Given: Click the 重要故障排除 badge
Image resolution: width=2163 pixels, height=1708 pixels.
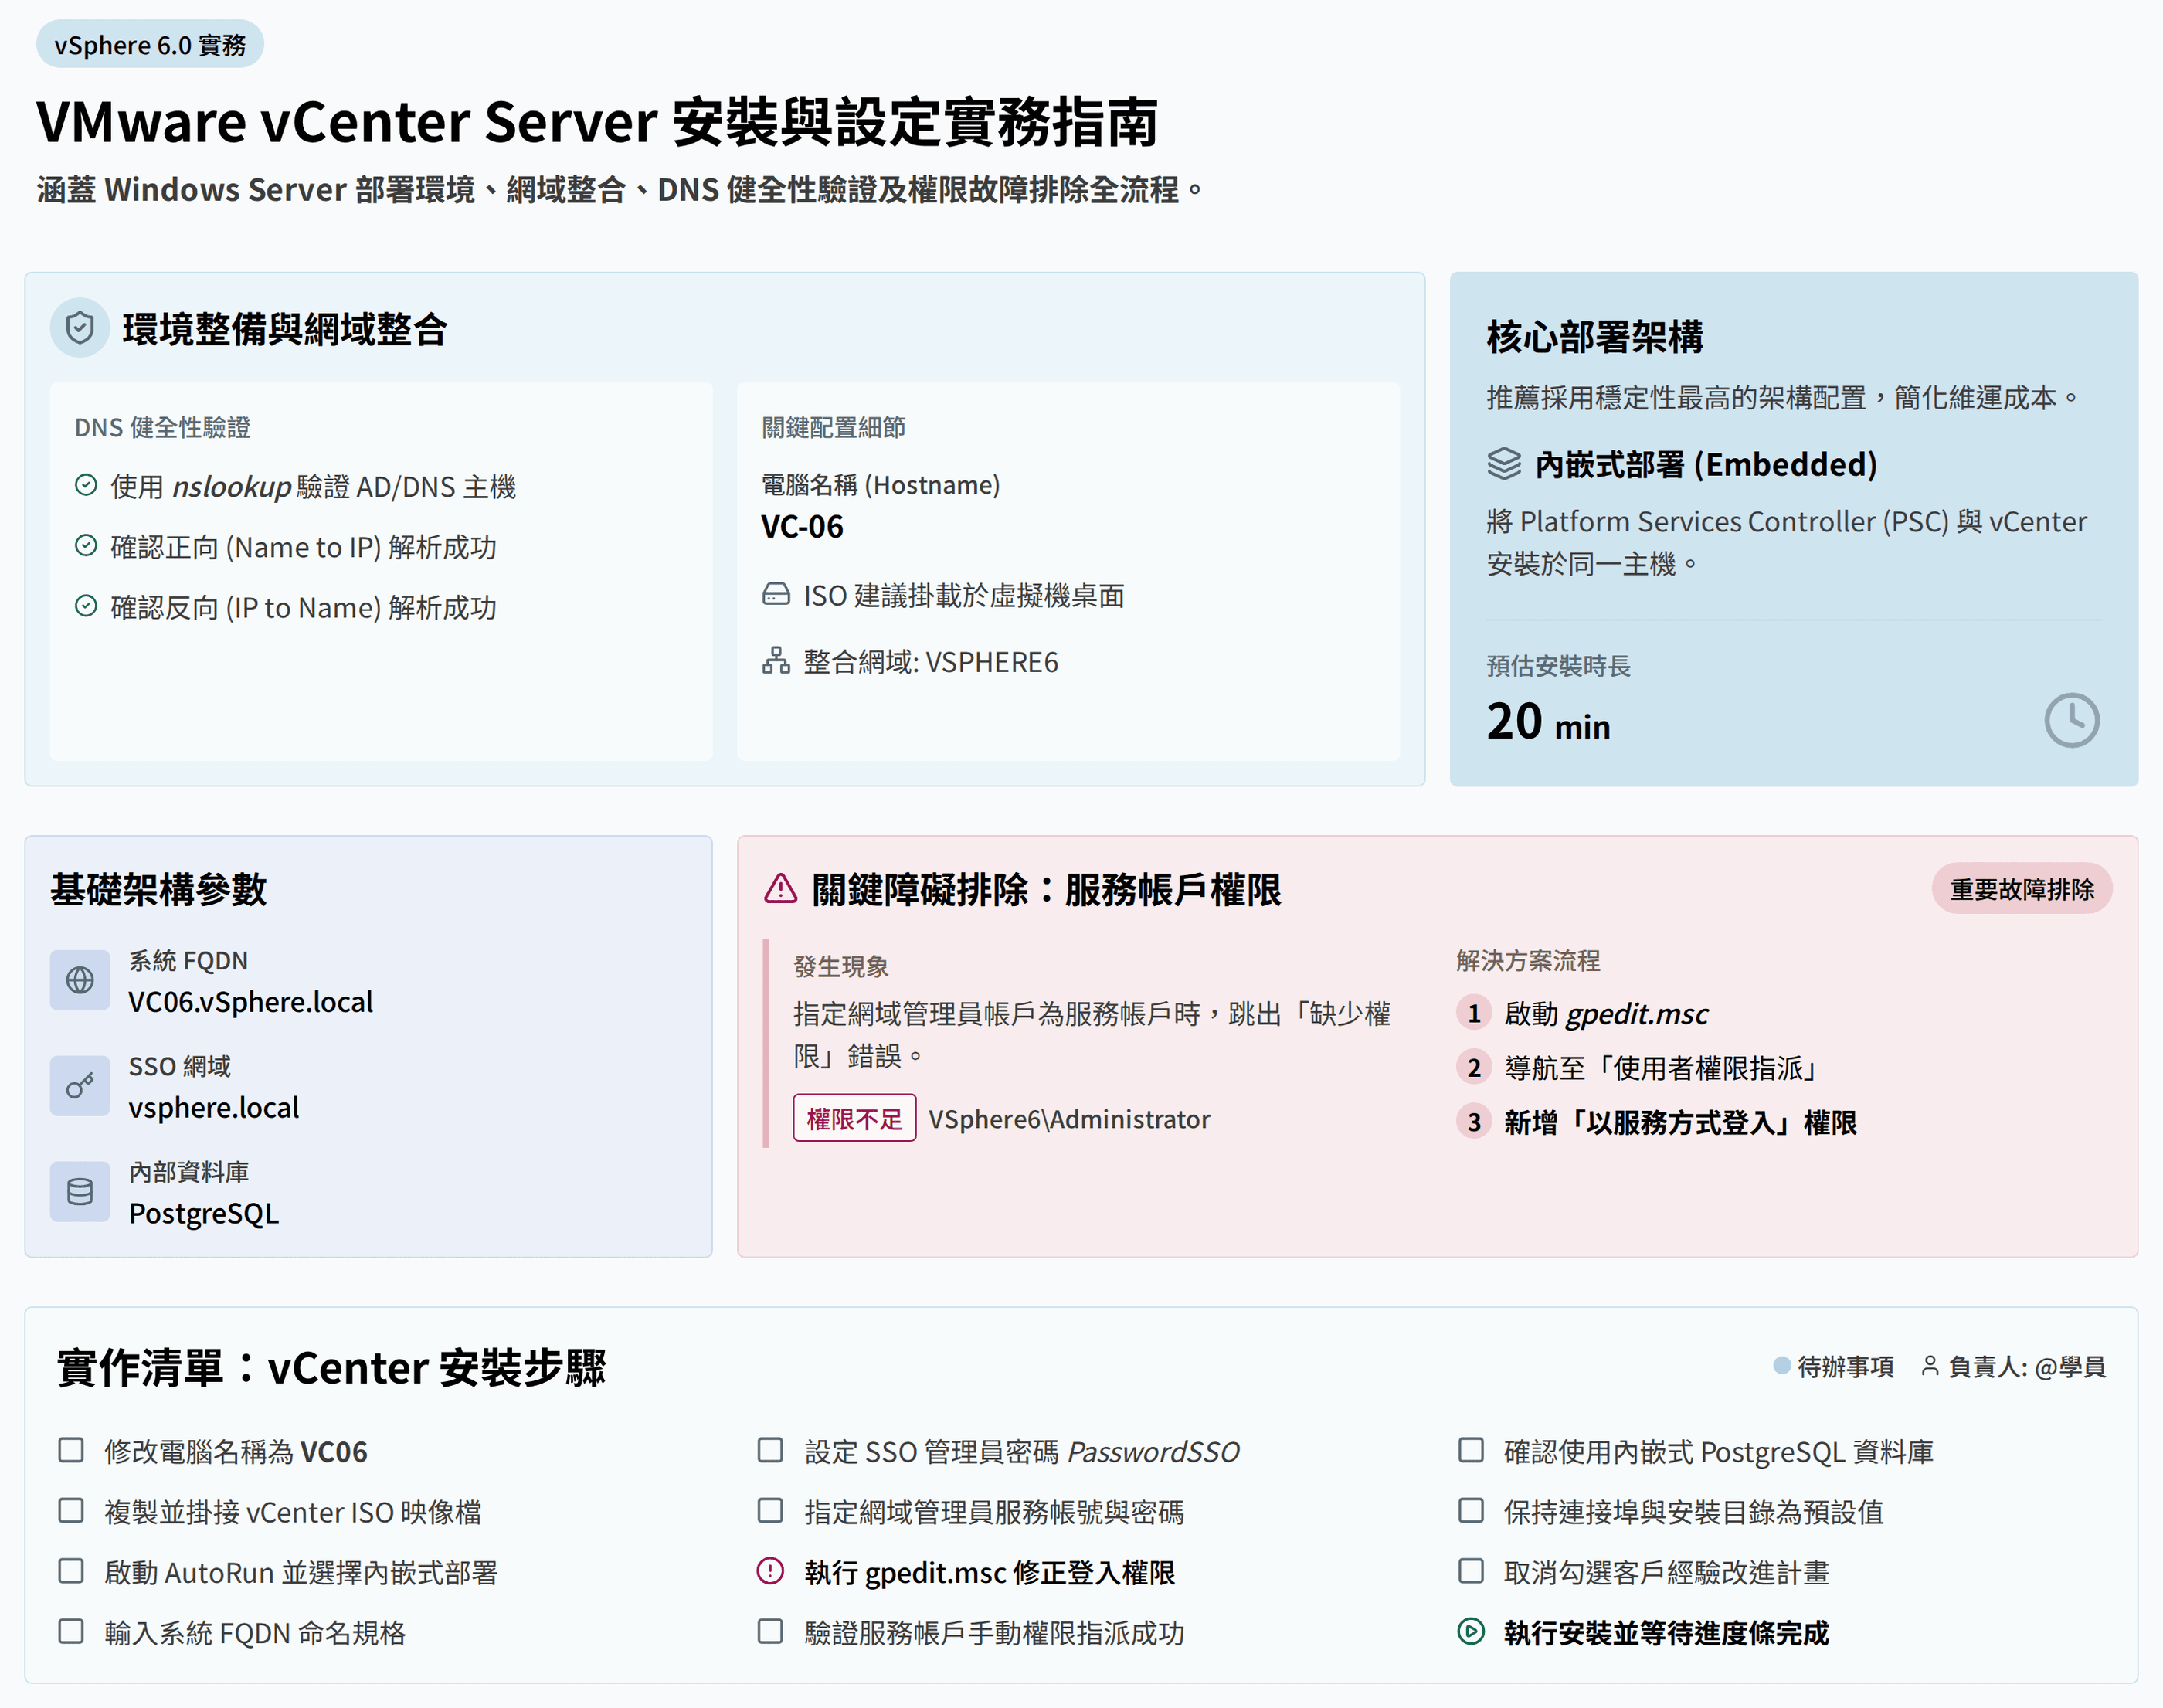Looking at the screenshot, I should [x=2021, y=889].
